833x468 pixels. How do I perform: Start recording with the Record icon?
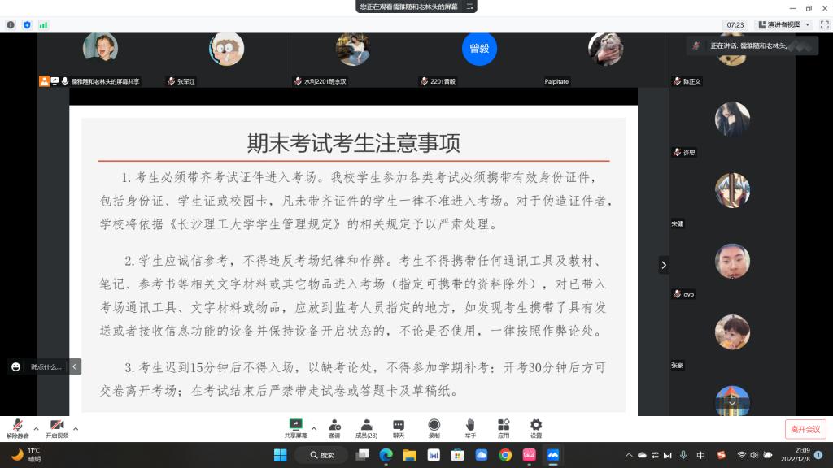click(x=434, y=426)
